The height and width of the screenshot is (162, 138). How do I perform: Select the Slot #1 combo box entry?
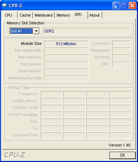(x=21, y=31)
